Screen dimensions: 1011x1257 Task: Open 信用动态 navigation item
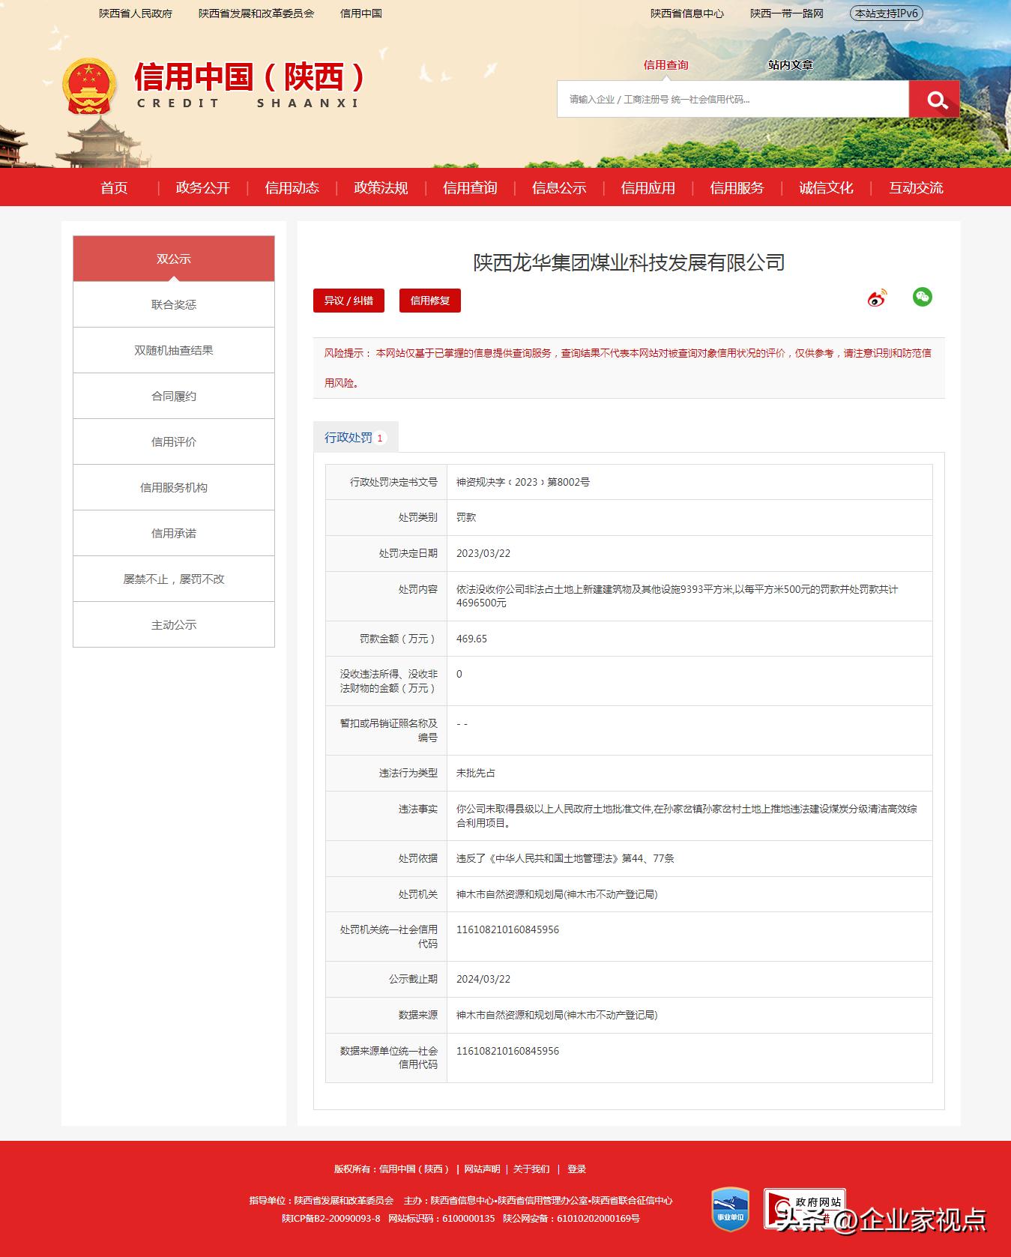coord(292,187)
